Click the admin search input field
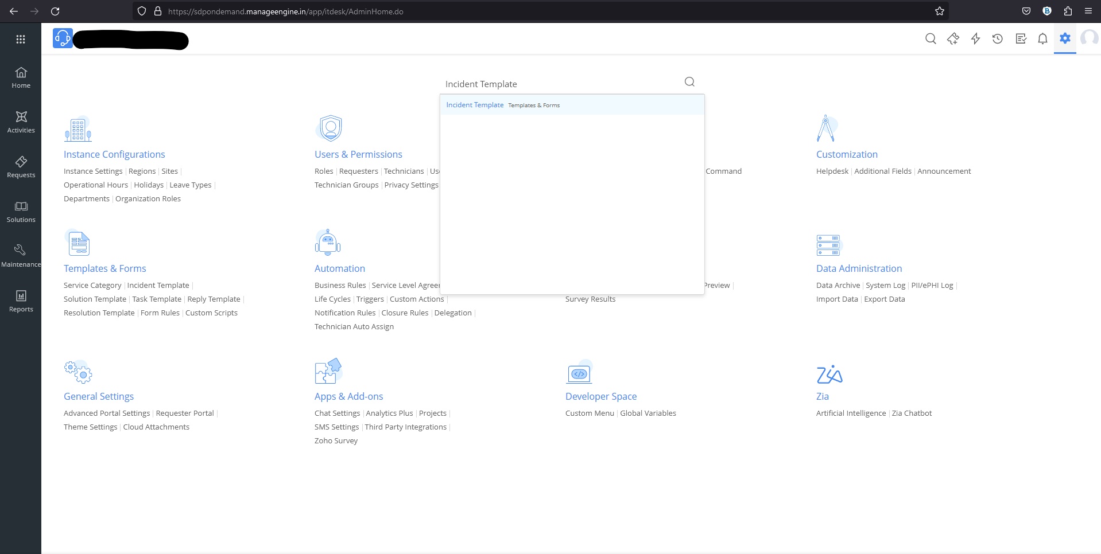 click(x=563, y=84)
